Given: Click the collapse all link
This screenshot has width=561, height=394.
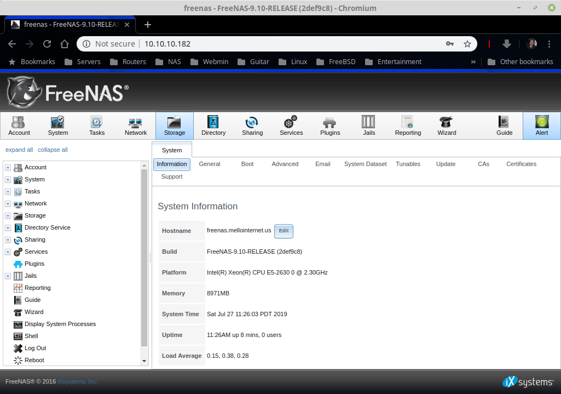Looking at the screenshot, I should (53, 150).
